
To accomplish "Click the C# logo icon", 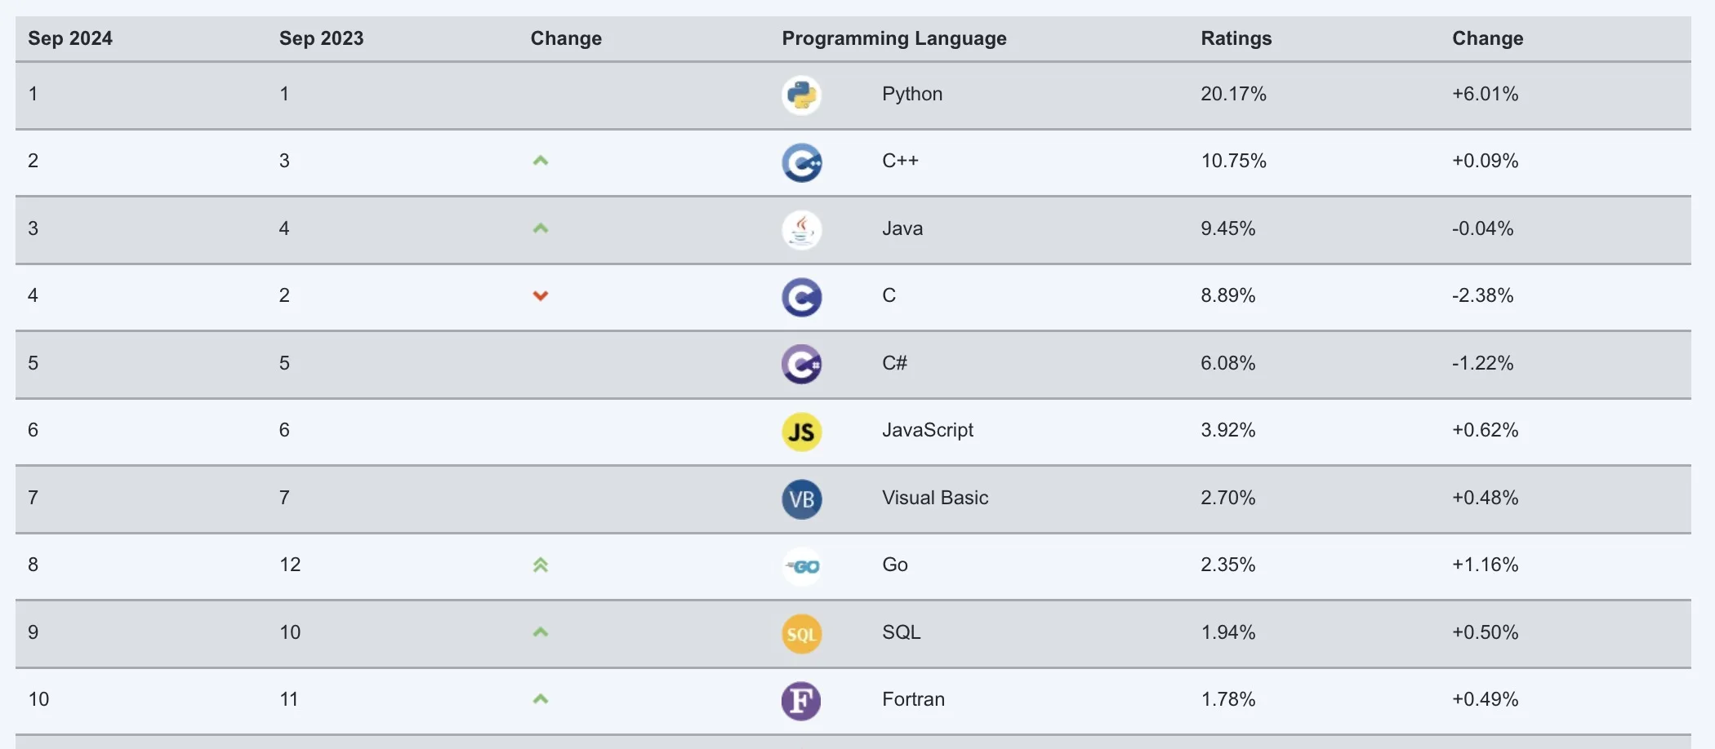I will click(x=801, y=365).
